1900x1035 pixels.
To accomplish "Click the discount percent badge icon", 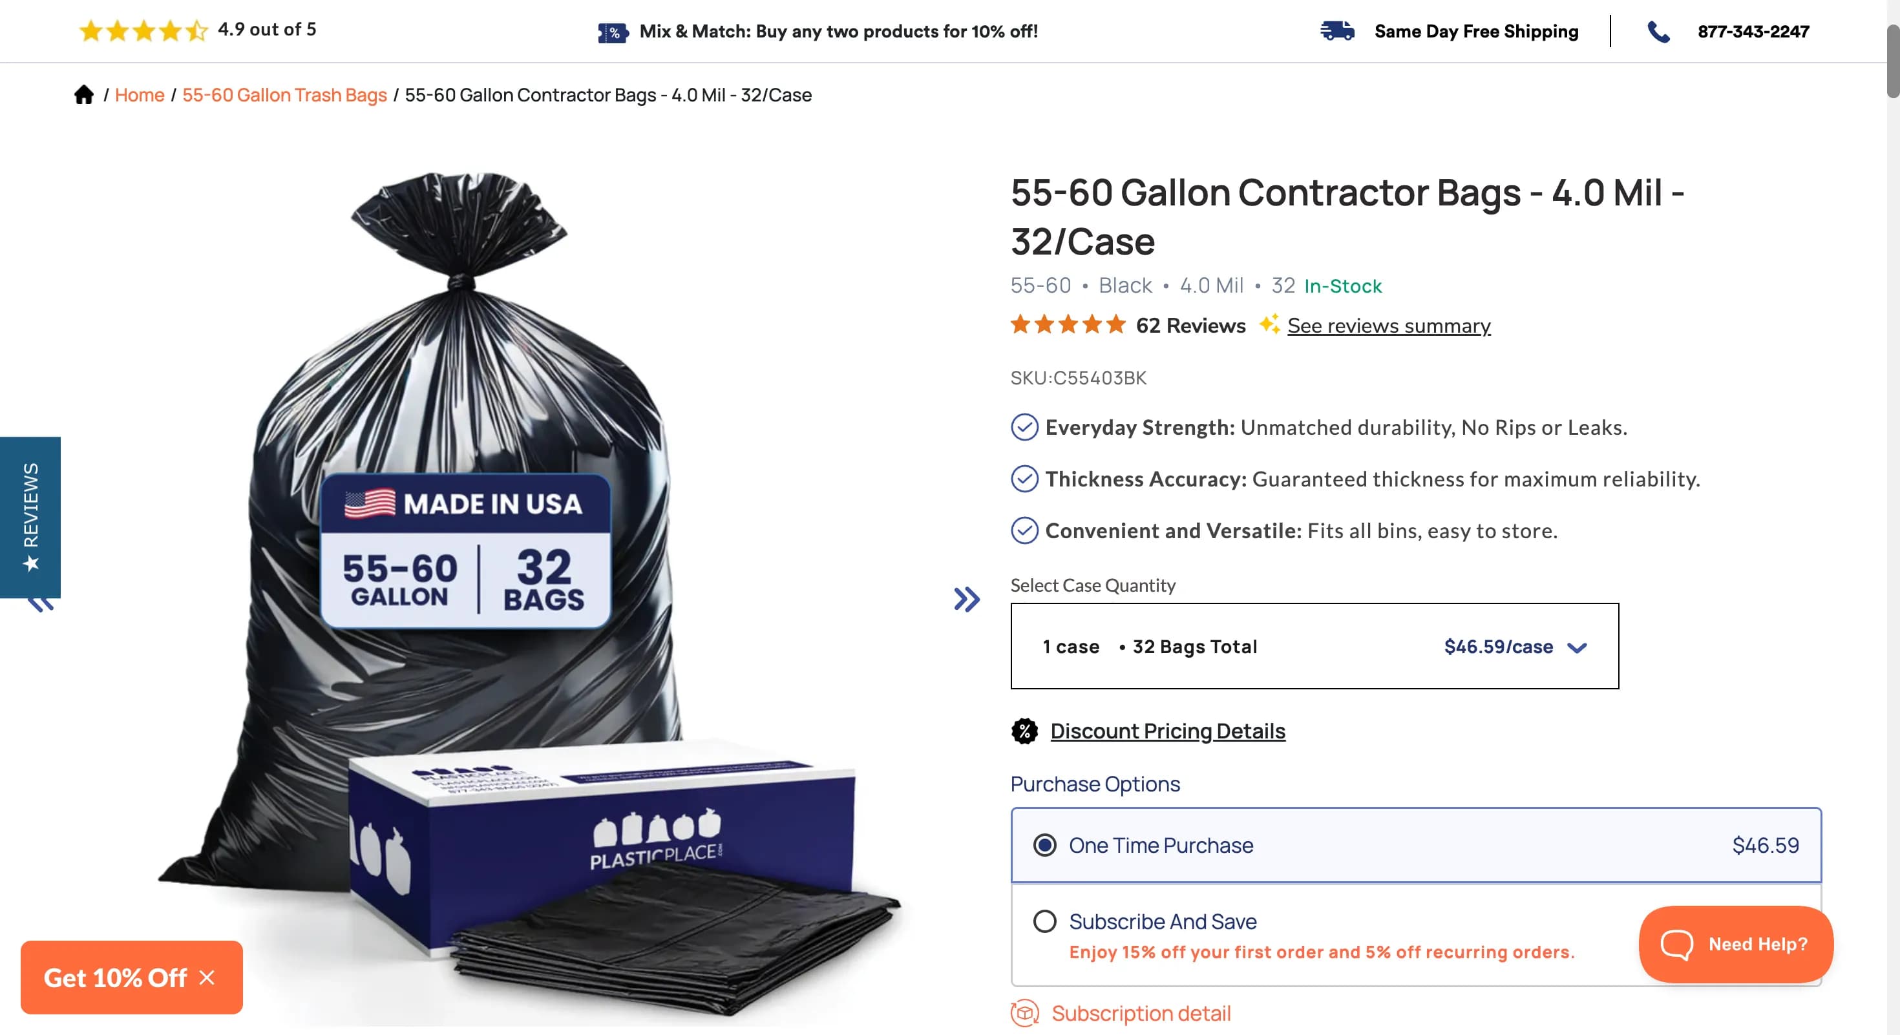I will 1024,731.
